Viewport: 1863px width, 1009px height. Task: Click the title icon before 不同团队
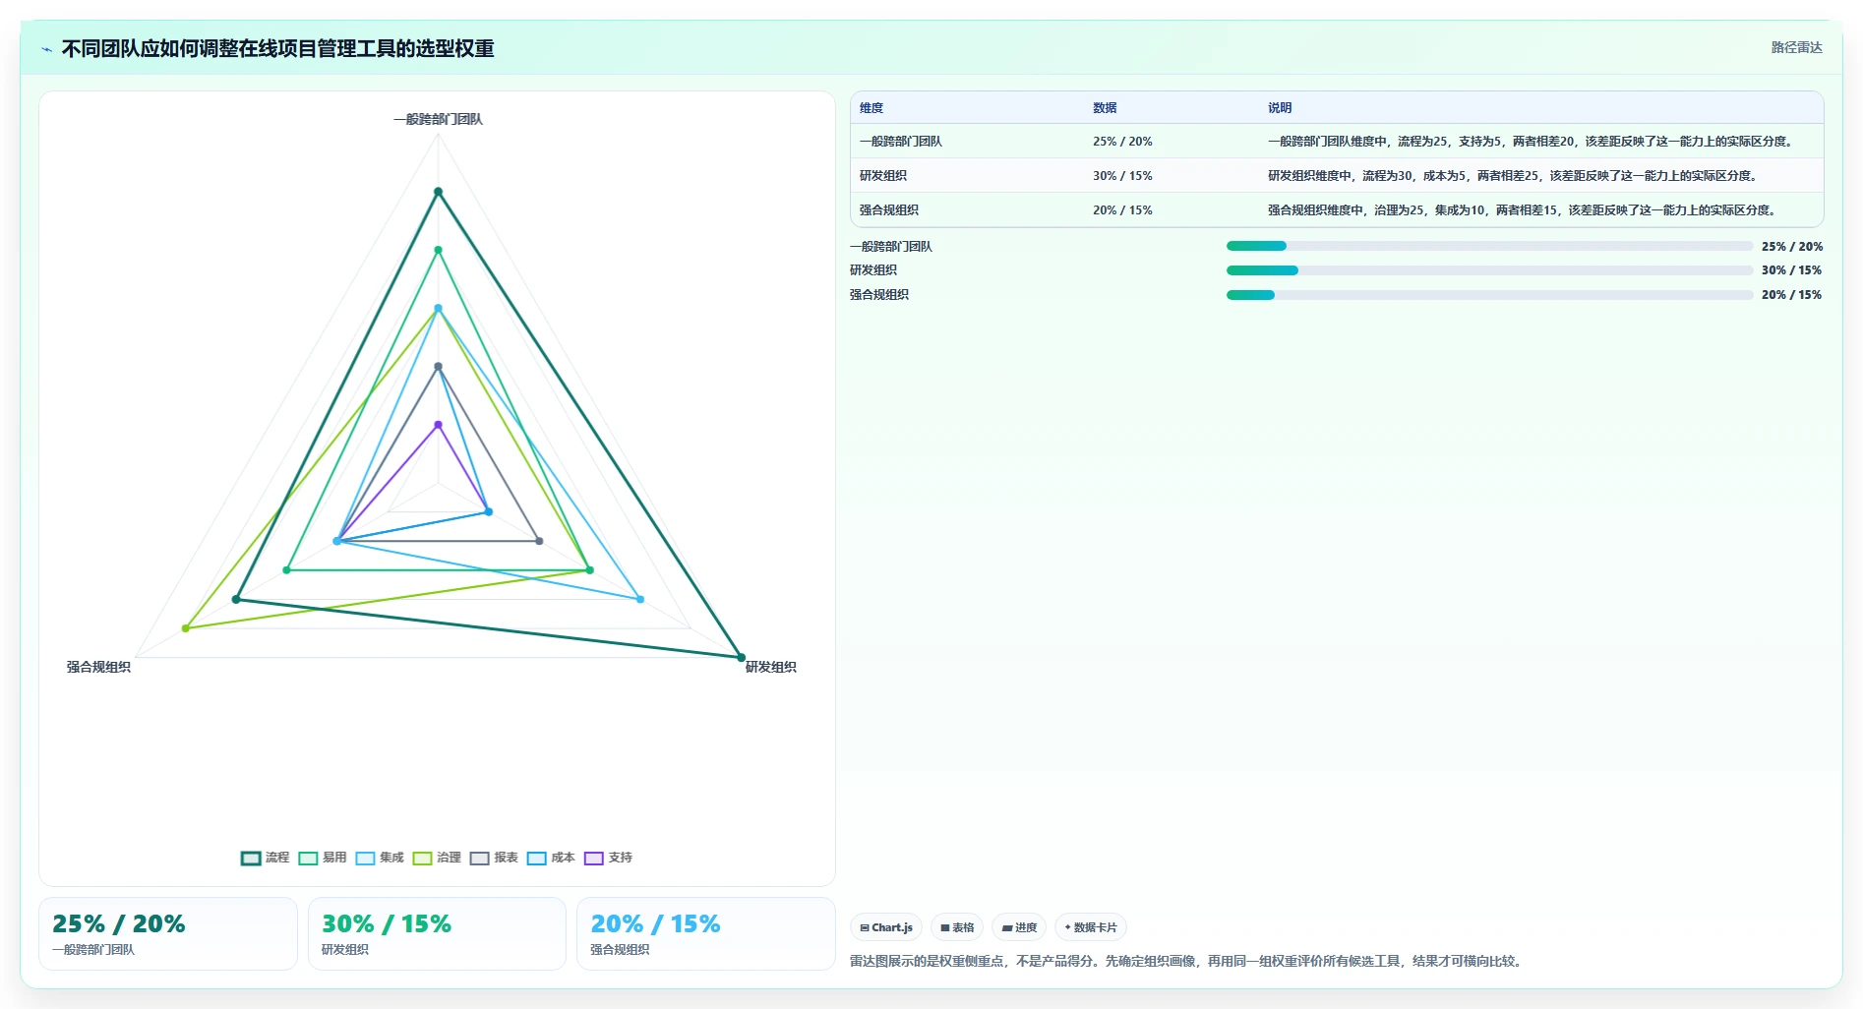46,49
